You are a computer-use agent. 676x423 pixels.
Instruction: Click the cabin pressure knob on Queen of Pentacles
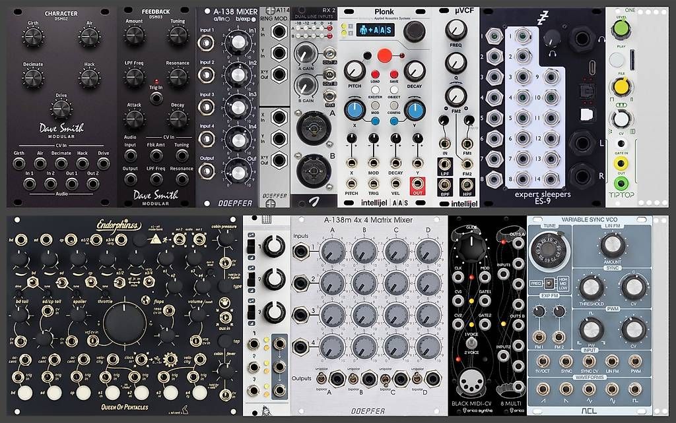point(224,240)
